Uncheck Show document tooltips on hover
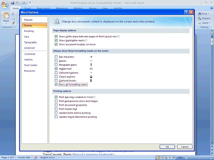 (x=56, y=44)
